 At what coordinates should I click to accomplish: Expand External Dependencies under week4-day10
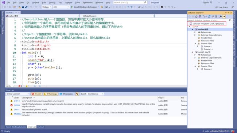pyautogui.click(x=195, y=58)
